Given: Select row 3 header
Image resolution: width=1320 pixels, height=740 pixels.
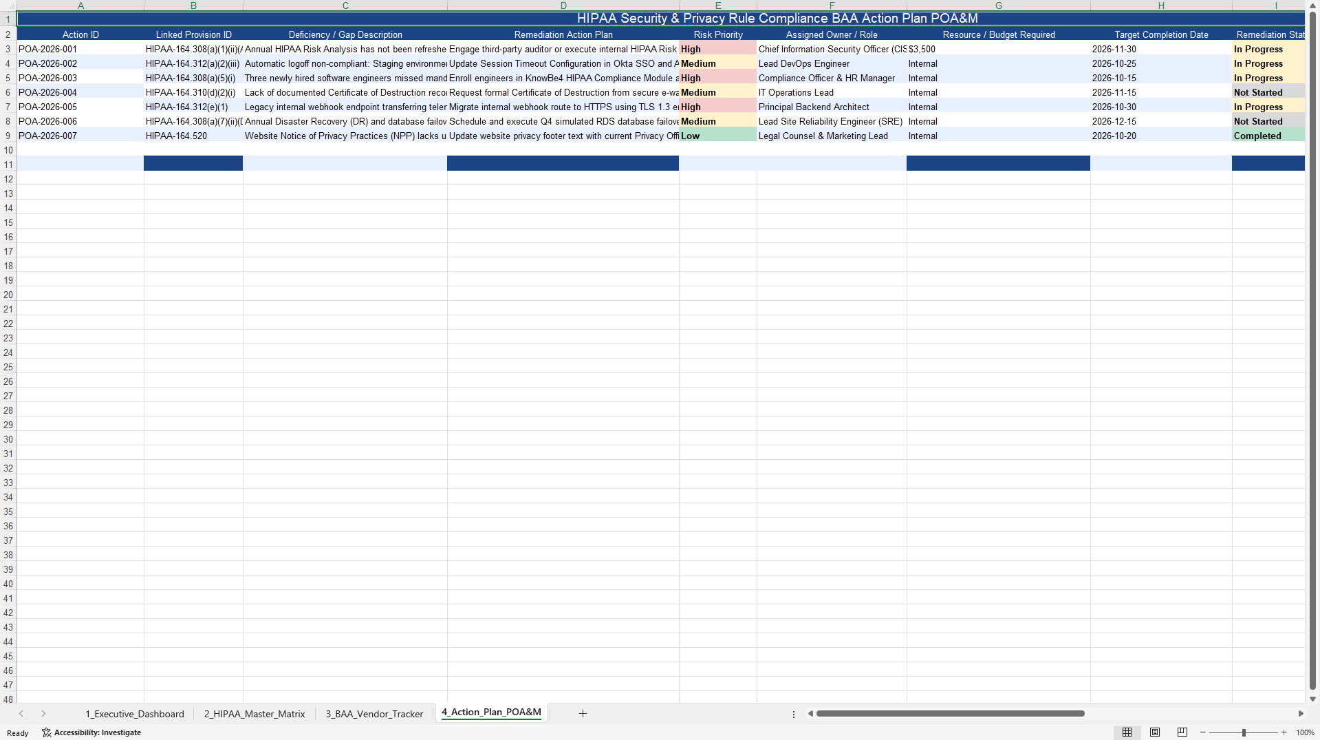Looking at the screenshot, I should click(8, 49).
